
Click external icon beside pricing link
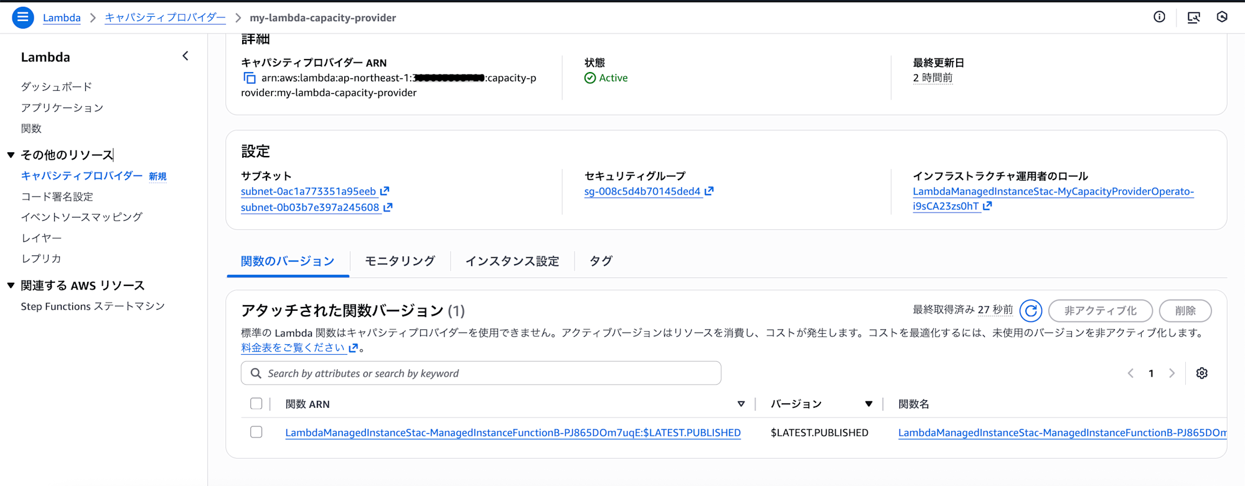(354, 348)
